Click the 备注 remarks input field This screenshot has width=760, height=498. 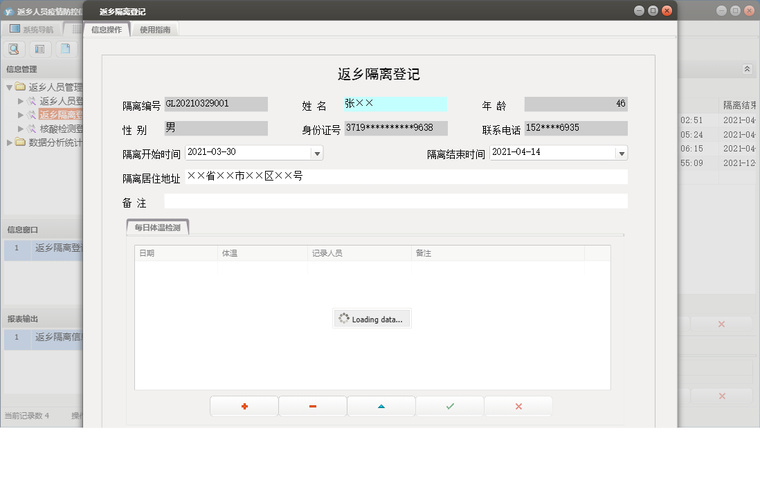395,201
